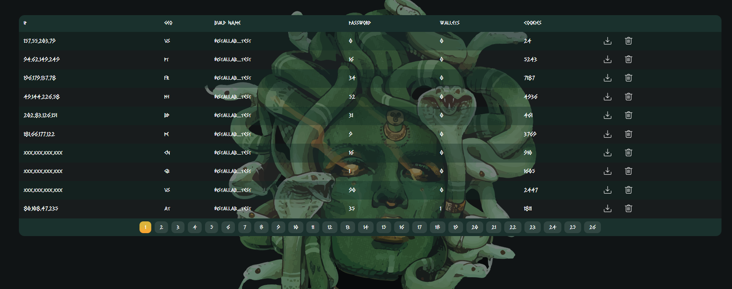Click the cookies value 7187
The height and width of the screenshot is (289, 732).
tap(529, 78)
